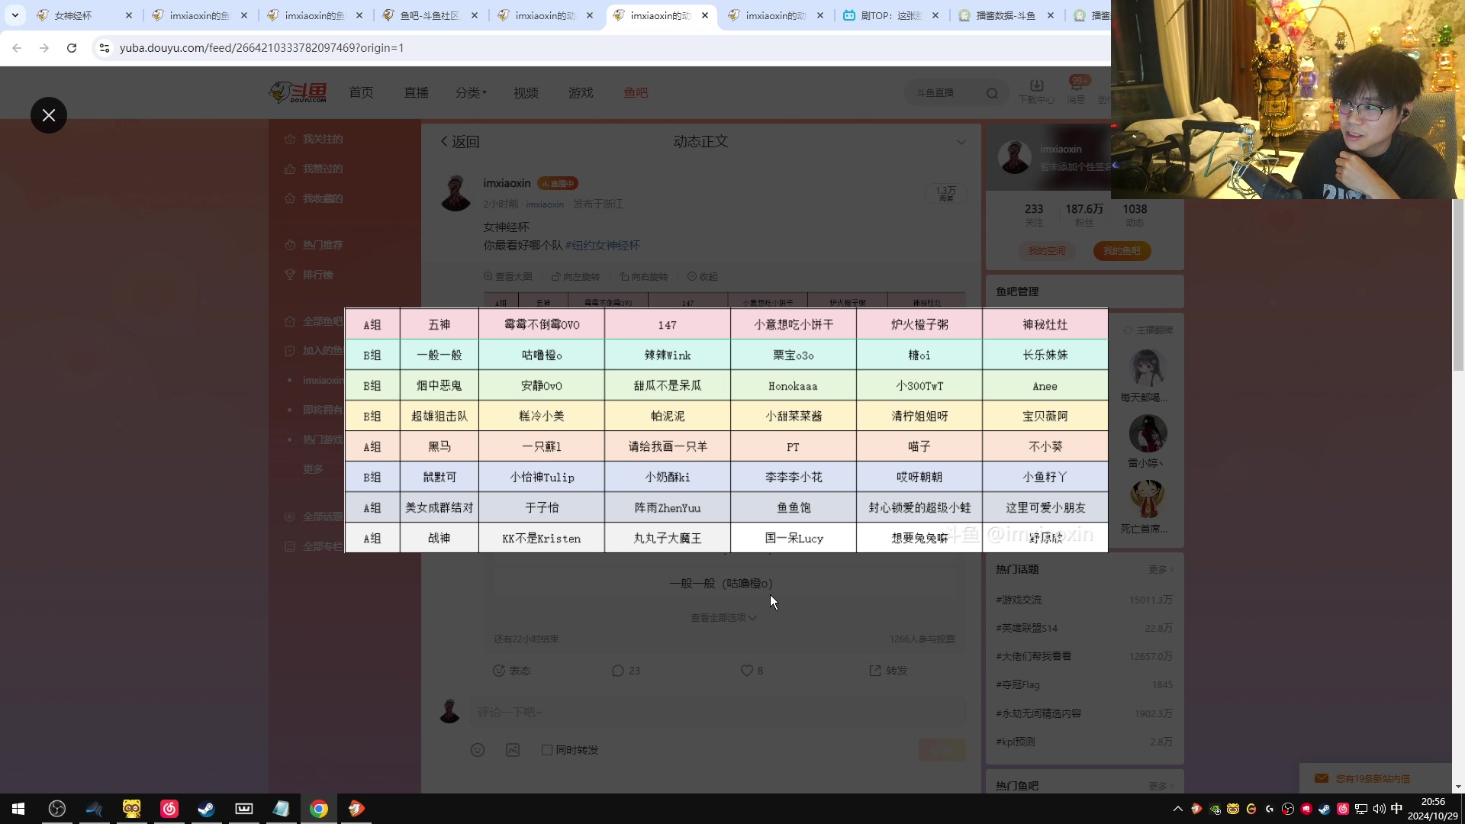Rotate image left with 向左旋转
This screenshot has height=824, width=1465.
point(575,277)
